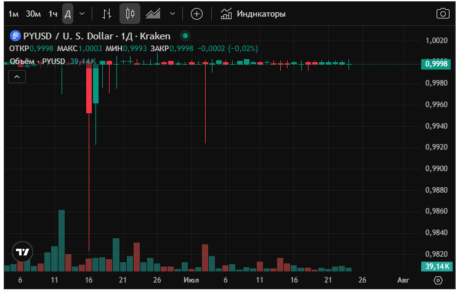Click the Июл date label on the time axis

pyautogui.click(x=192, y=280)
